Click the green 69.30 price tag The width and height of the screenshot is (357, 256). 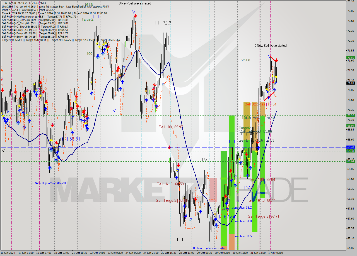(x=351, y=151)
